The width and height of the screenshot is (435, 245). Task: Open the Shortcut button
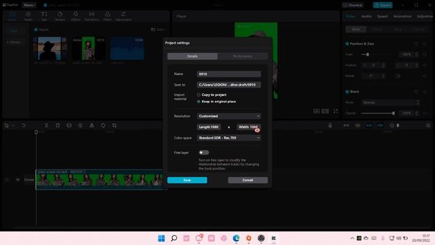[x=352, y=5]
